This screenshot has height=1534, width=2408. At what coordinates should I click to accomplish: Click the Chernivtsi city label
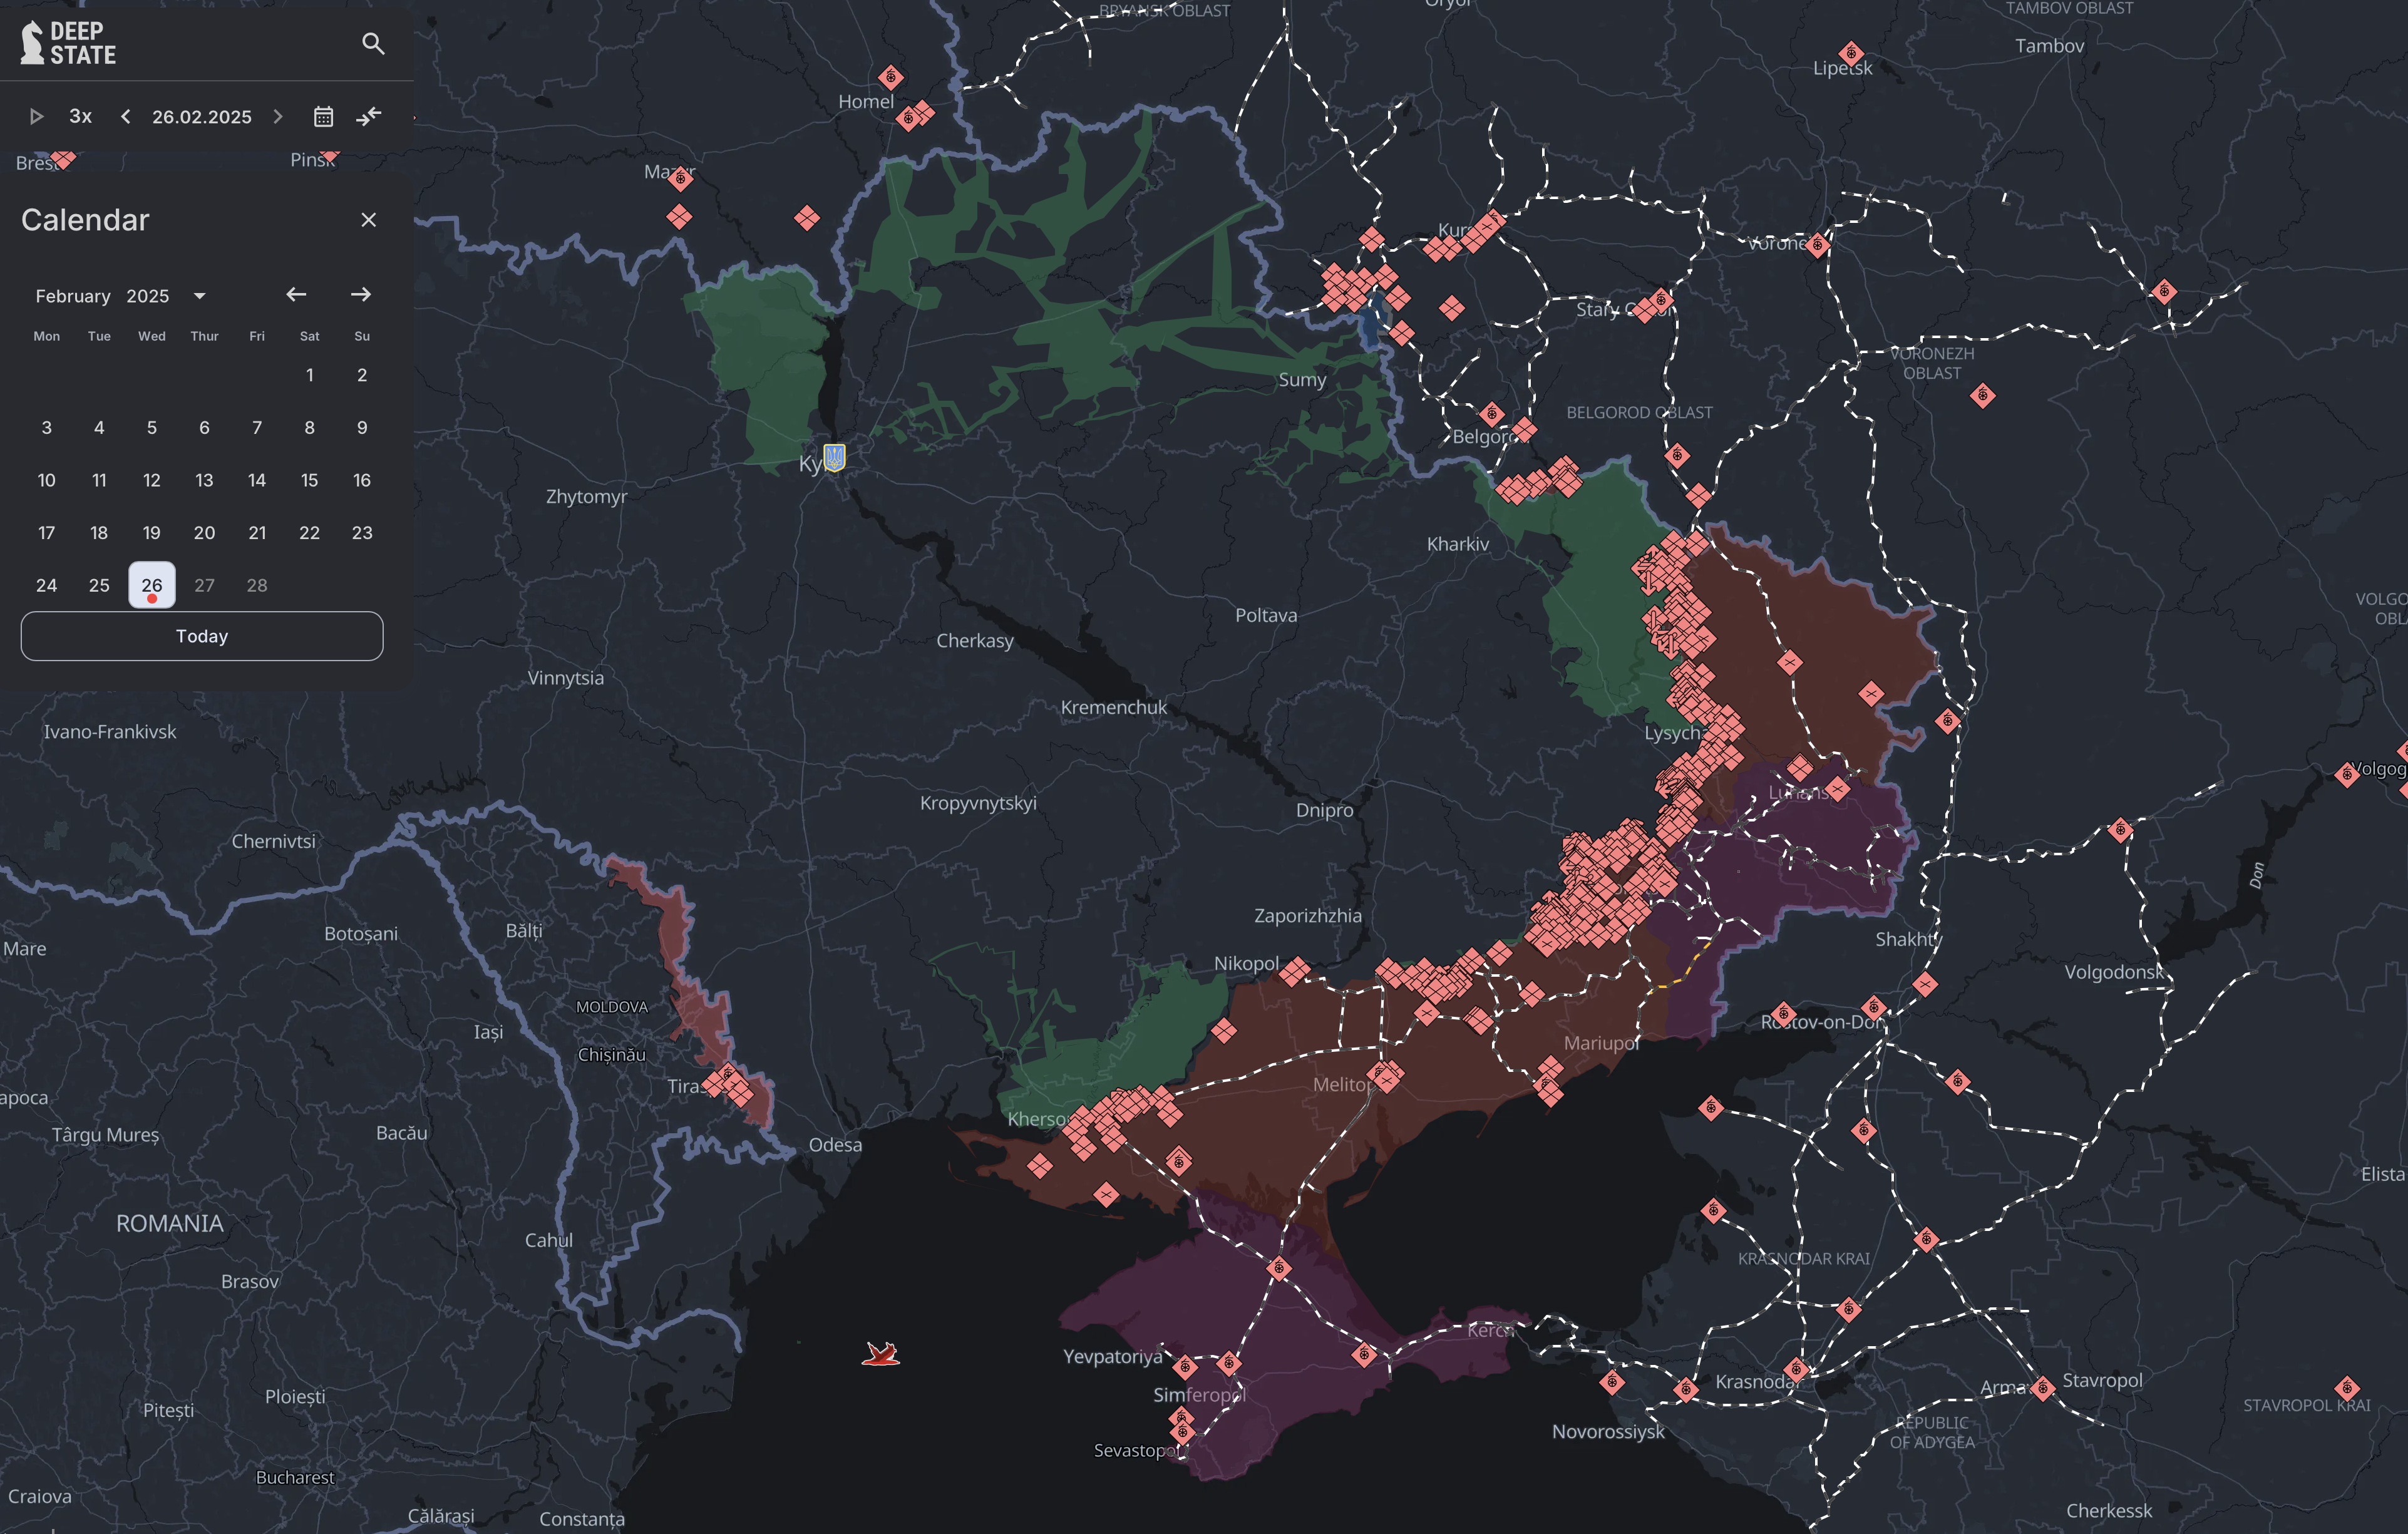(x=274, y=842)
